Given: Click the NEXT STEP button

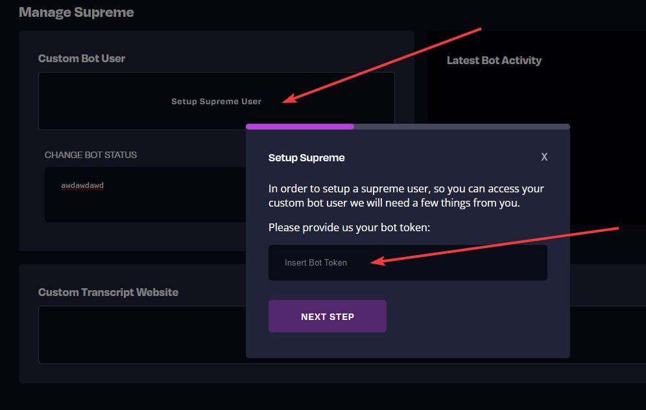Looking at the screenshot, I should click(327, 316).
